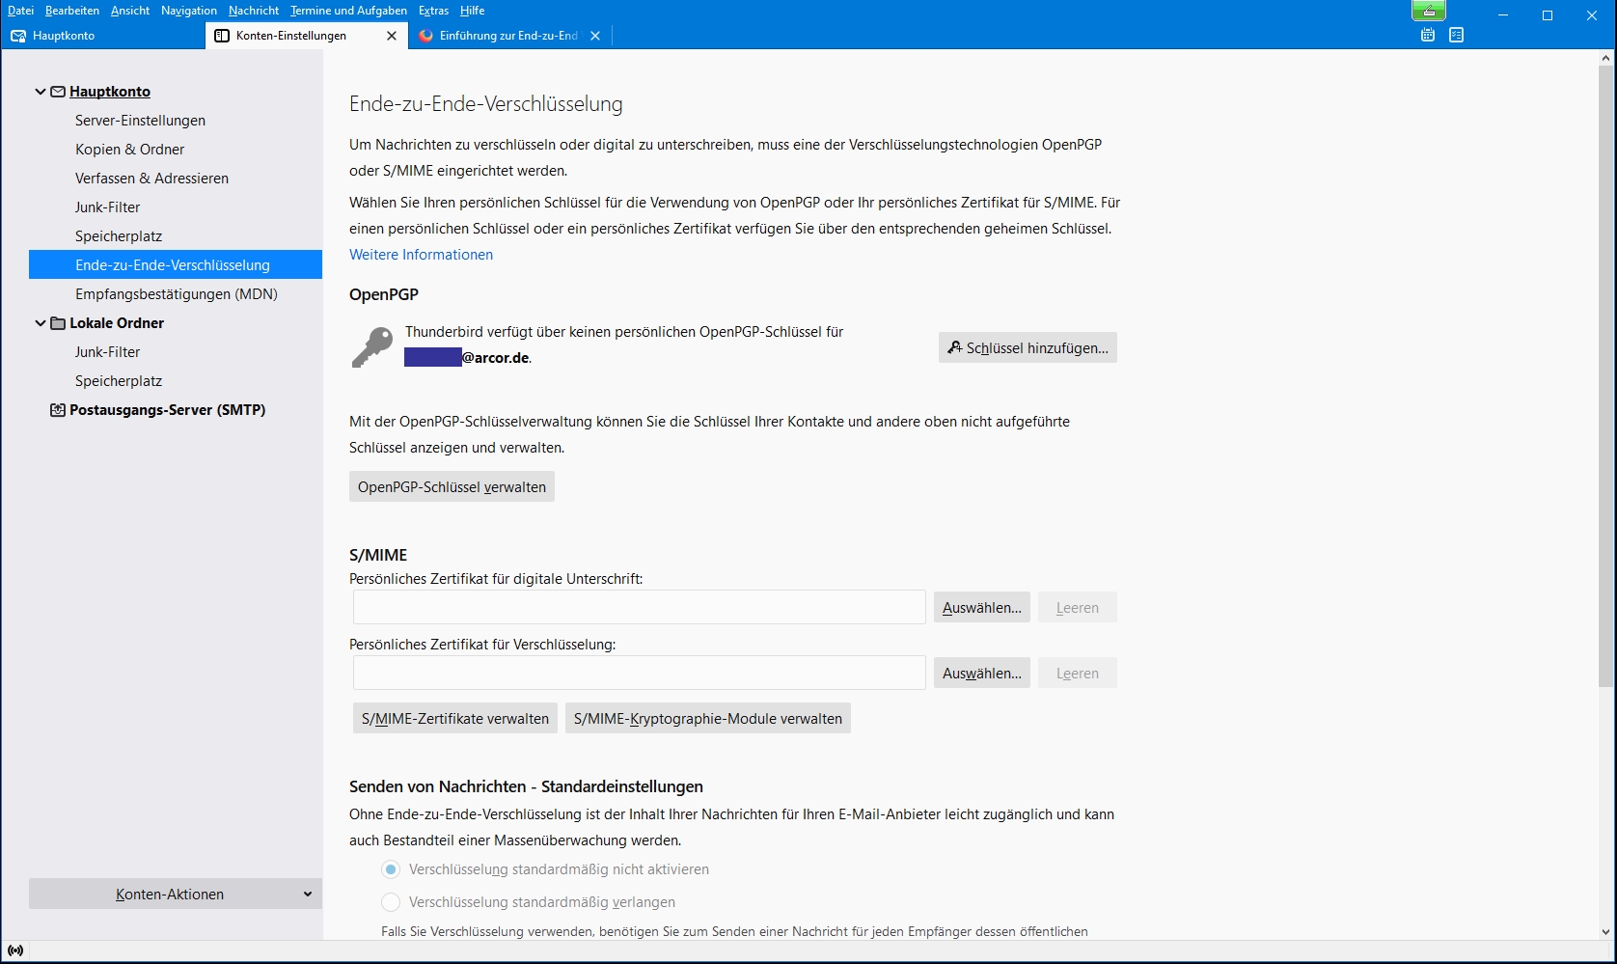Select the Hauptkonto account entry in the tree
Screen dimensions: 1617x964
coord(110,92)
